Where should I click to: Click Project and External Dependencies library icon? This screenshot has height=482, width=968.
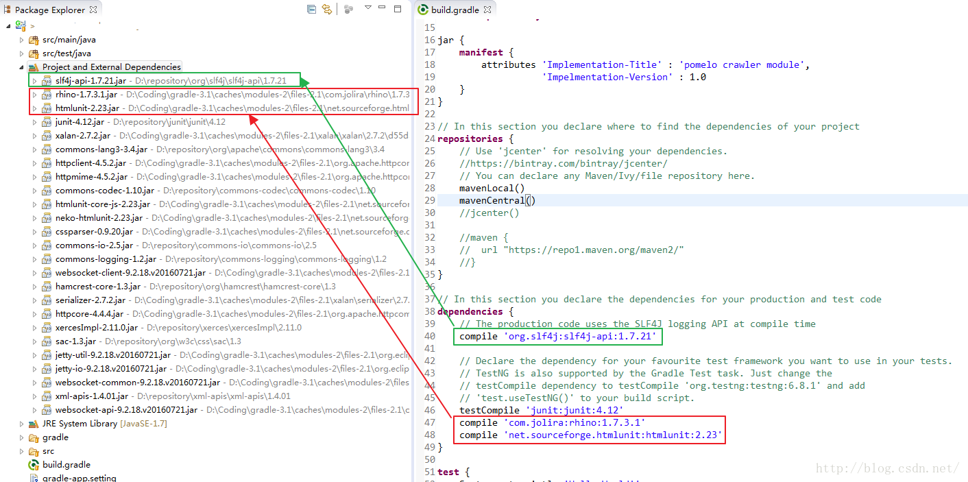34,67
